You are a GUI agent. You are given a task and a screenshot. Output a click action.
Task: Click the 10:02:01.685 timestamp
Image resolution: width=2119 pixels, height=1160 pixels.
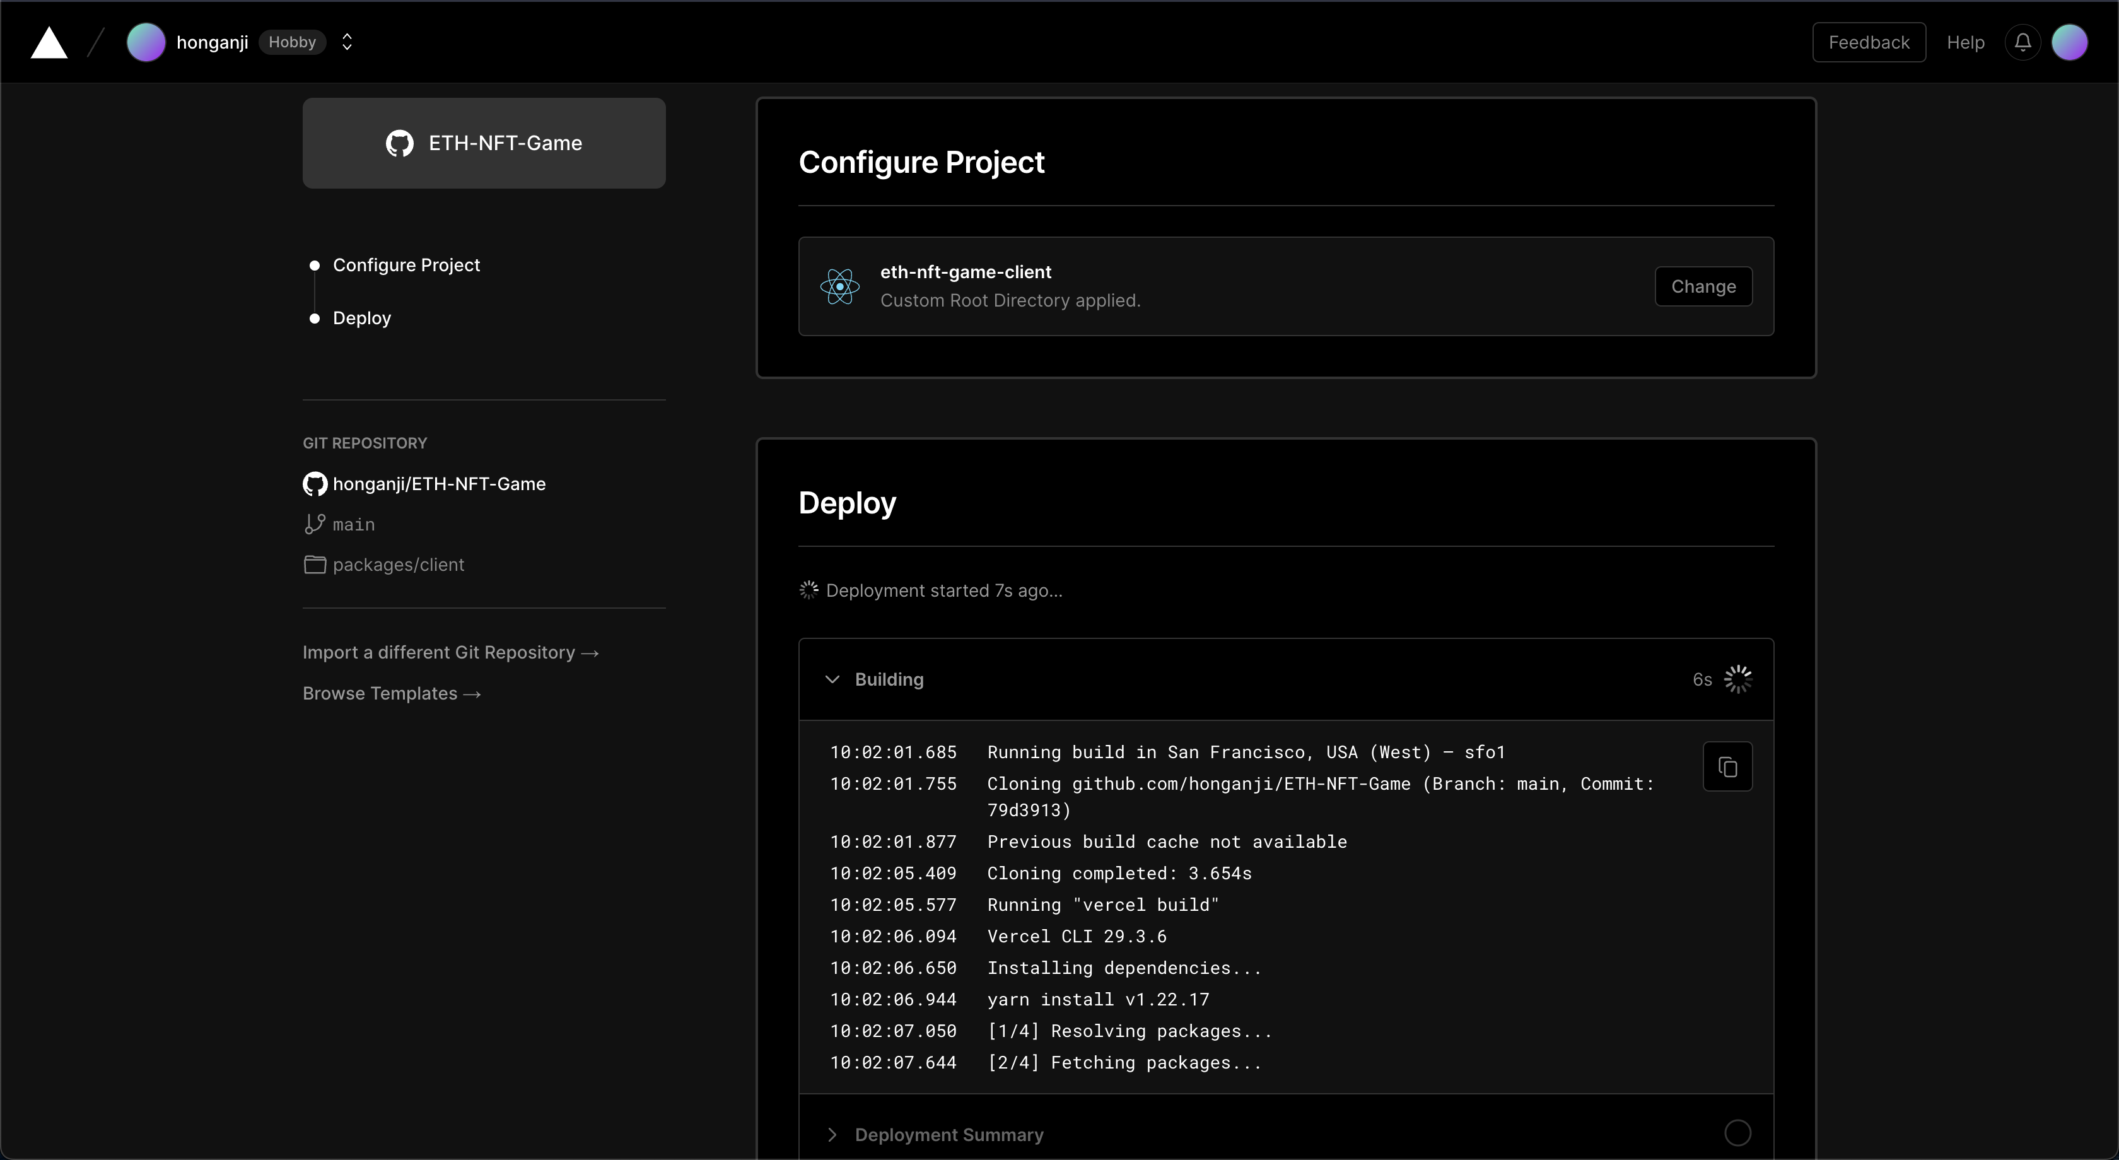(x=894, y=752)
